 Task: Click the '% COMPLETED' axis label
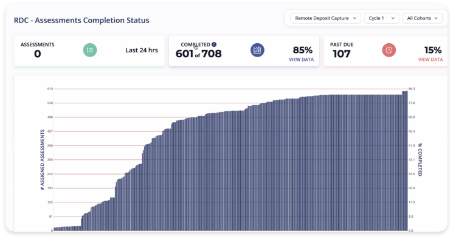tap(420, 159)
